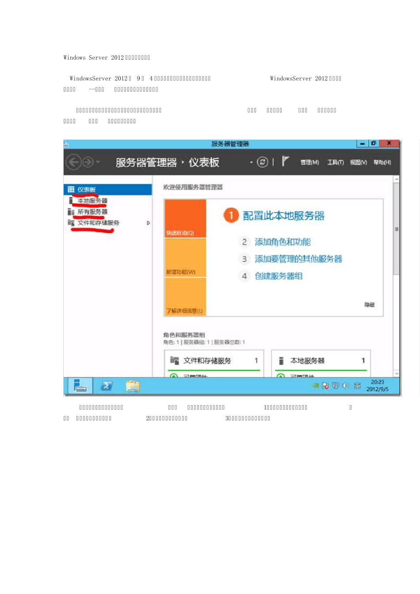Expand the 文件和存储服务 sidebar arrow
This screenshot has height=594, width=420.
[148, 223]
